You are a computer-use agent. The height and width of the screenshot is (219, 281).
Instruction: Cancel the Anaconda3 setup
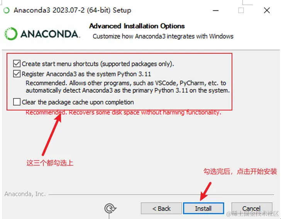tap(252, 209)
